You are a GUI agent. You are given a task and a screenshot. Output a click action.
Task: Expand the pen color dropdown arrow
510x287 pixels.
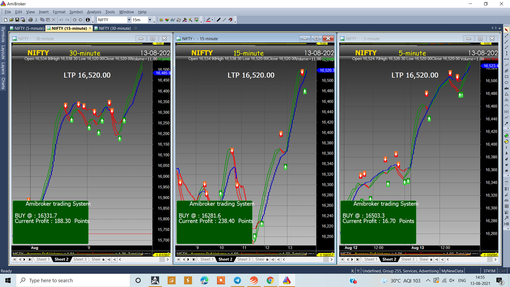[x=212, y=20]
